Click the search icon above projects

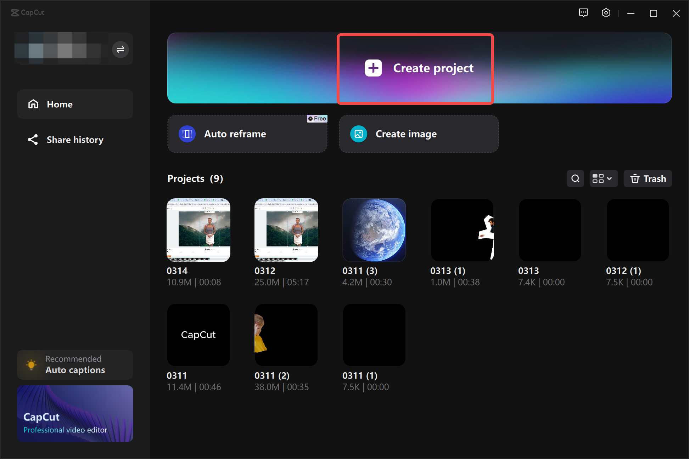coord(575,178)
